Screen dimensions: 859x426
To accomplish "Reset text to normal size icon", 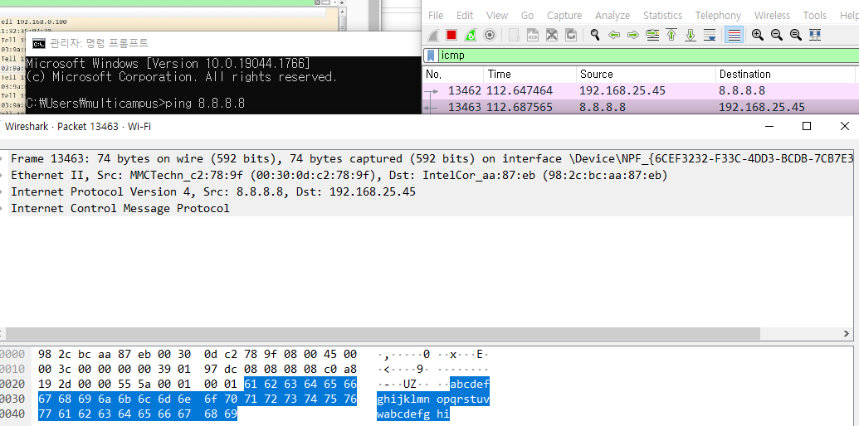I will coord(795,35).
